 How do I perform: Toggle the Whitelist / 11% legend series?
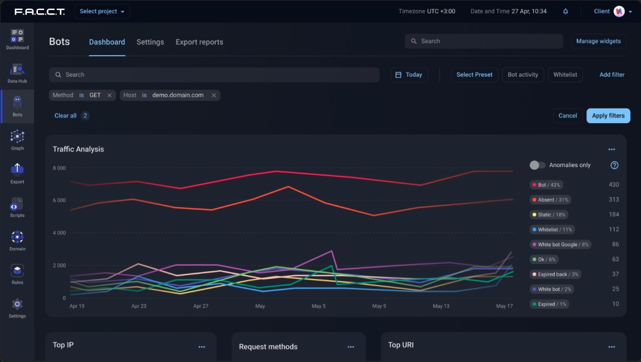tap(552, 229)
